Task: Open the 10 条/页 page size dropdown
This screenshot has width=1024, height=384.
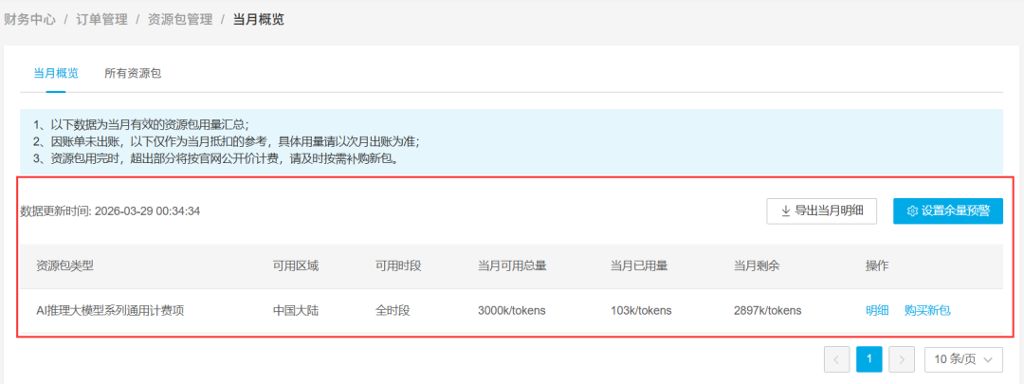Action: point(964,359)
